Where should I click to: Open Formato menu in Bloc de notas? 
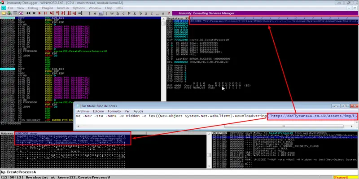click(114, 111)
